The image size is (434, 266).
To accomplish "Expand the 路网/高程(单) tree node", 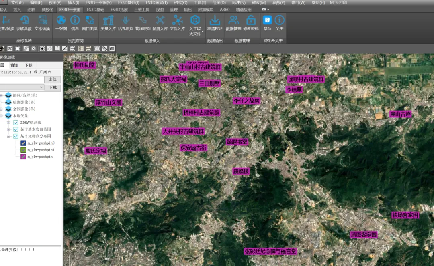I will [1, 95].
